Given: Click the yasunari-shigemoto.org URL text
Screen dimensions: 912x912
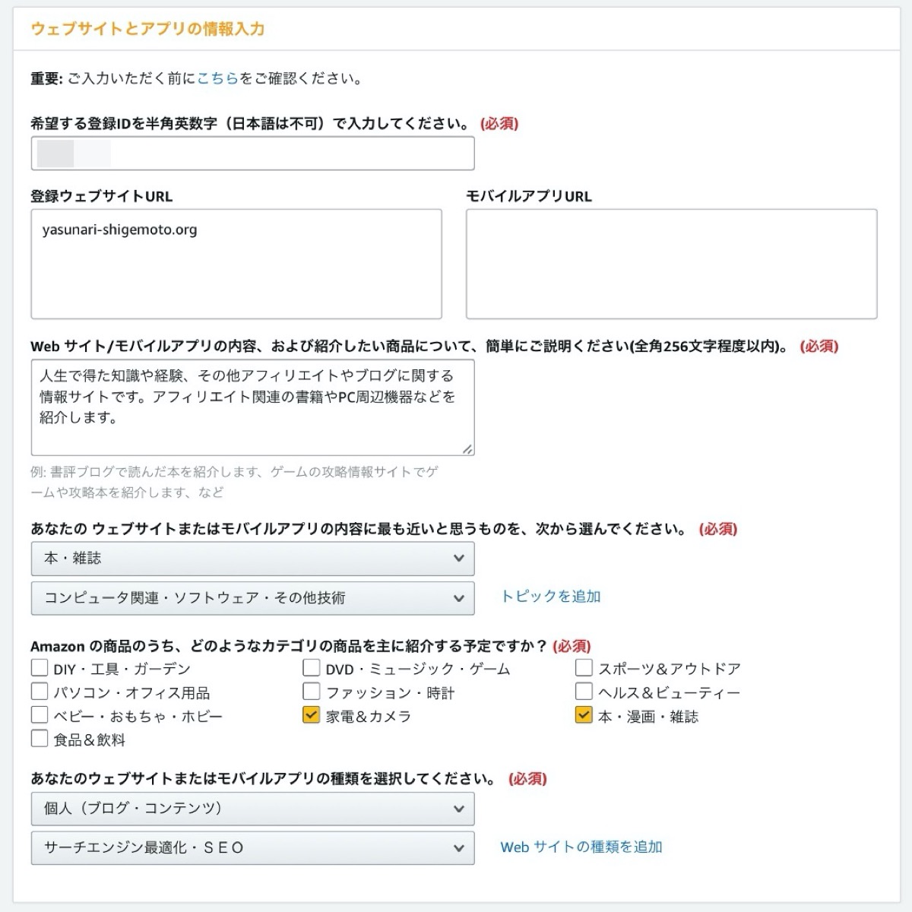Looking at the screenshot, I should 119,230.
